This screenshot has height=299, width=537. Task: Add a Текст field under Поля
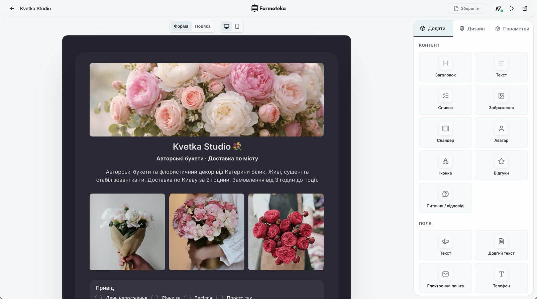click(x=445, y=245)
